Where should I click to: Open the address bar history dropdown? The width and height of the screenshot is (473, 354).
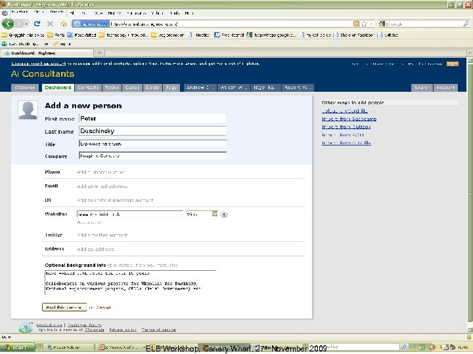coord(371,24)
